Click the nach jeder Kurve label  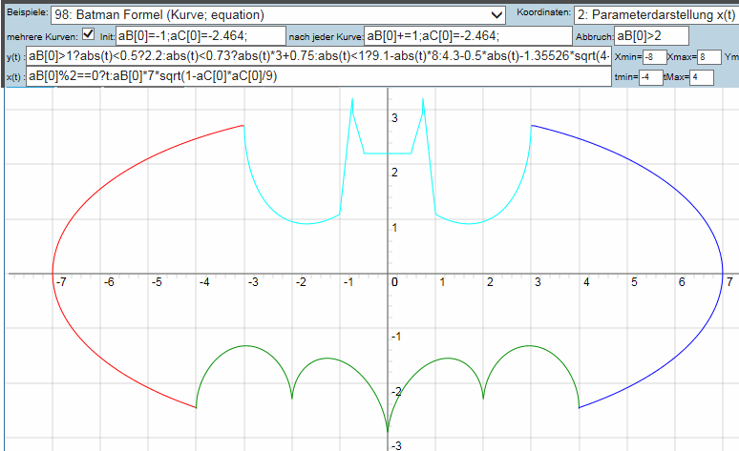click(326, 37)
